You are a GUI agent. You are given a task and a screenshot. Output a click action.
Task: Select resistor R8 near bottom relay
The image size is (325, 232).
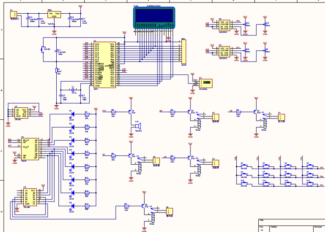[x=126, y=206]
